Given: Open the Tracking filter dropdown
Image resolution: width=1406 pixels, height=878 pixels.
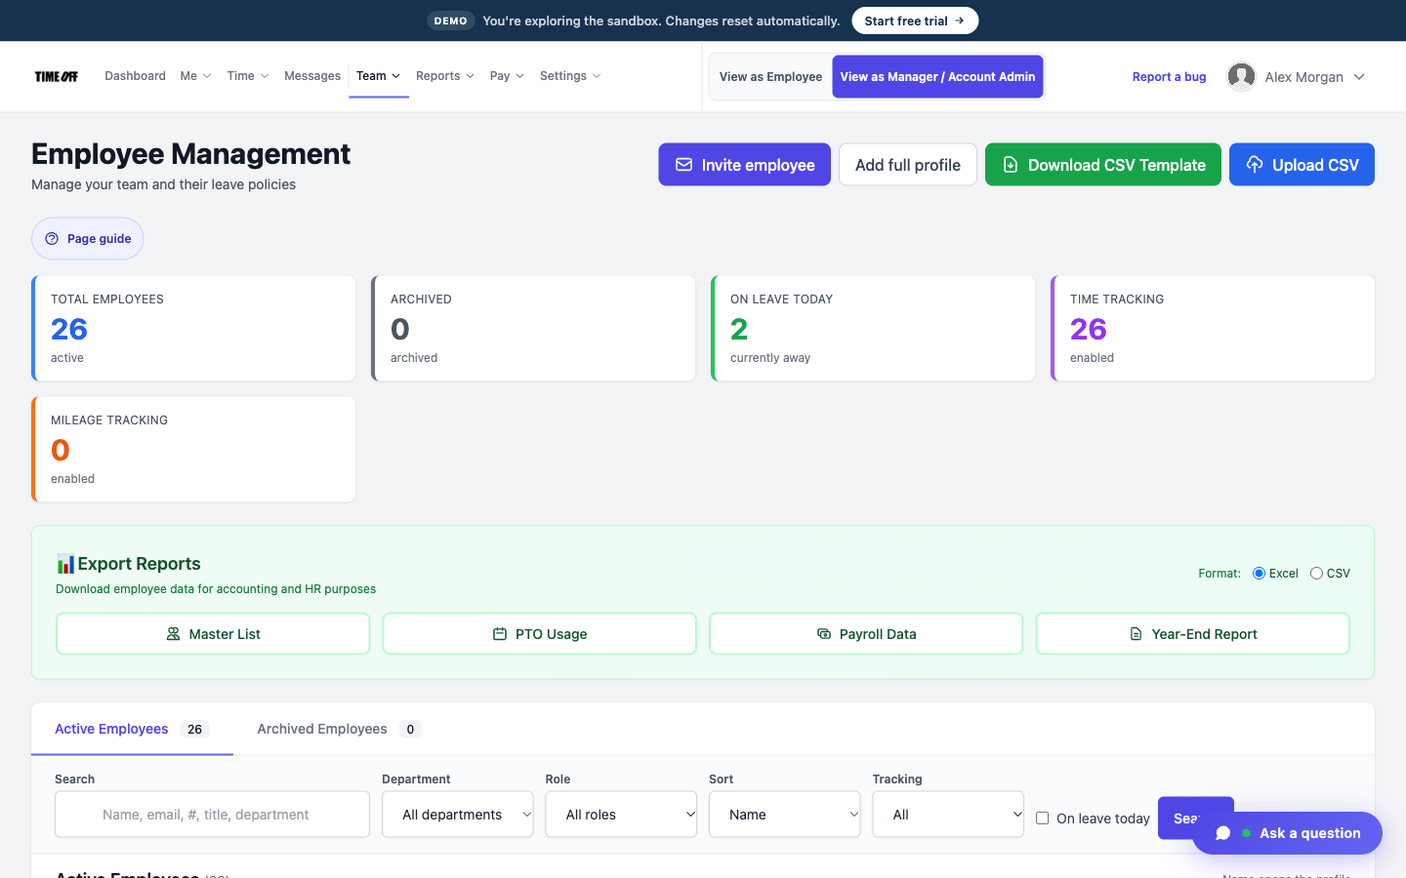Looking at the screenshot, I should point(948,815).
